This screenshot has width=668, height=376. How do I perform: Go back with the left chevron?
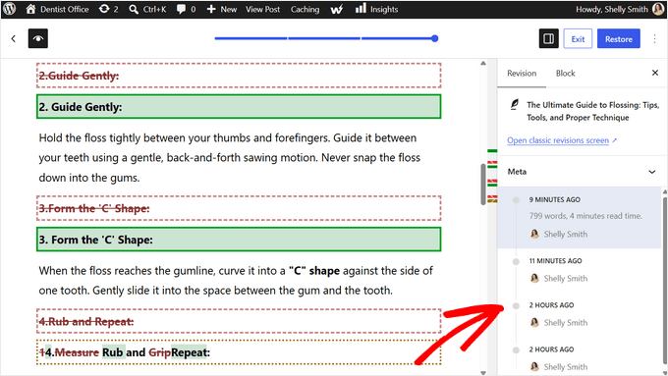(13, 38)
